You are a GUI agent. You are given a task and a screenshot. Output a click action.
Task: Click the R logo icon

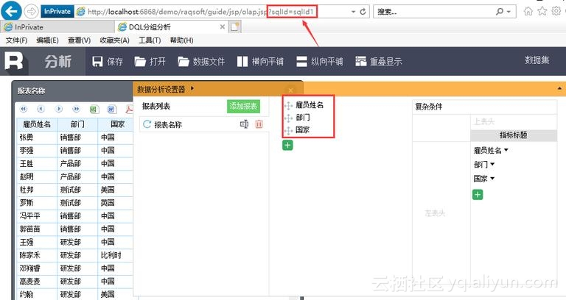click(14, 61)
